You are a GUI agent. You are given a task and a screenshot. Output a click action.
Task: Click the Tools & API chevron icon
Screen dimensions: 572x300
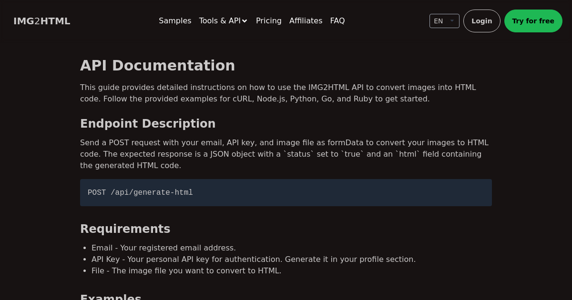[x=245, y=21]
